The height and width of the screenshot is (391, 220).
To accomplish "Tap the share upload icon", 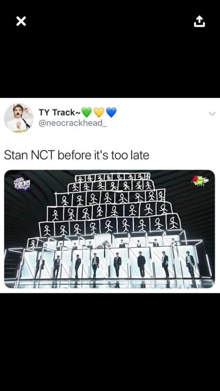I will tap(199, 21).
